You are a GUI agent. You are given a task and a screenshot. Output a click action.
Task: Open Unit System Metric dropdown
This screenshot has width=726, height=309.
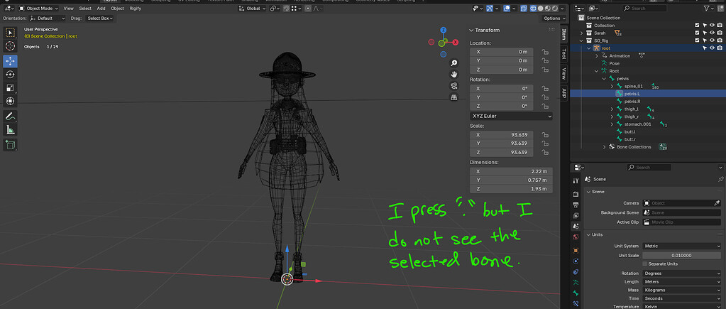tap(681, 246)
